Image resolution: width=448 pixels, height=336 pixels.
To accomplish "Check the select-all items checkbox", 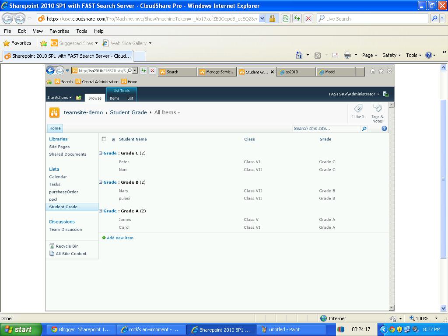I will (x=104, y=139).
